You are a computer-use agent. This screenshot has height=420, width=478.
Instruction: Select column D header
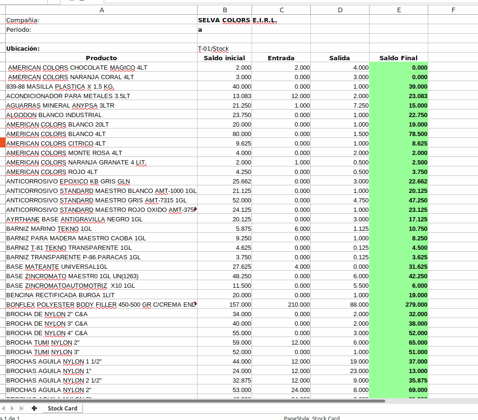coord(340,10)
